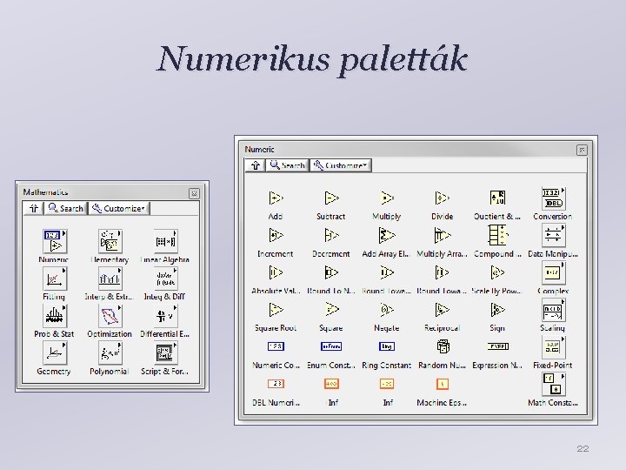Go up one level in Numeric palette

point(255,165)
